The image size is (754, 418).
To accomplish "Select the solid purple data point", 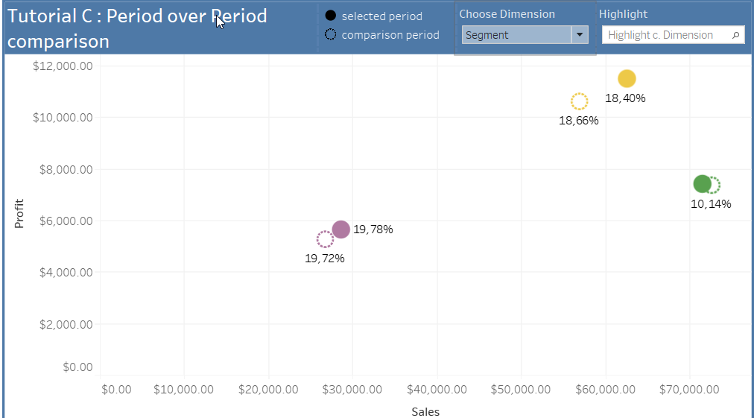I will [340, 229].
